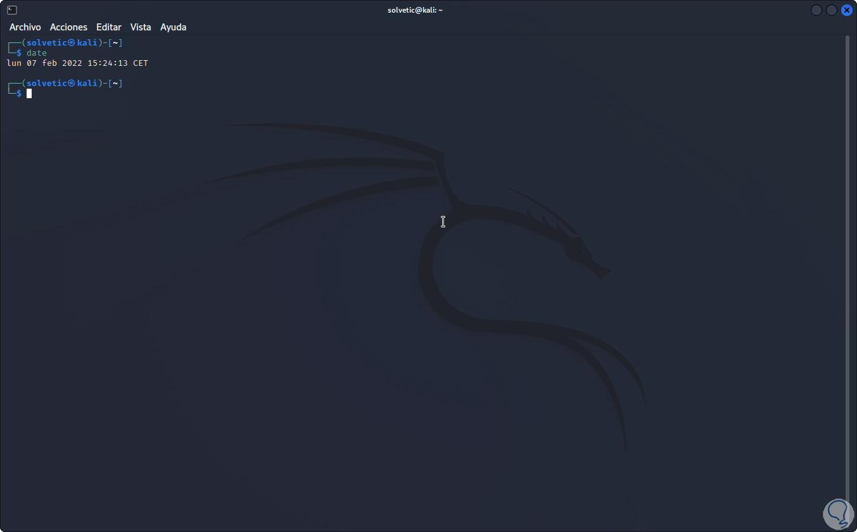Click the terminal cursor at the empty prompt
857x532 pixels.
pos(29,94)
